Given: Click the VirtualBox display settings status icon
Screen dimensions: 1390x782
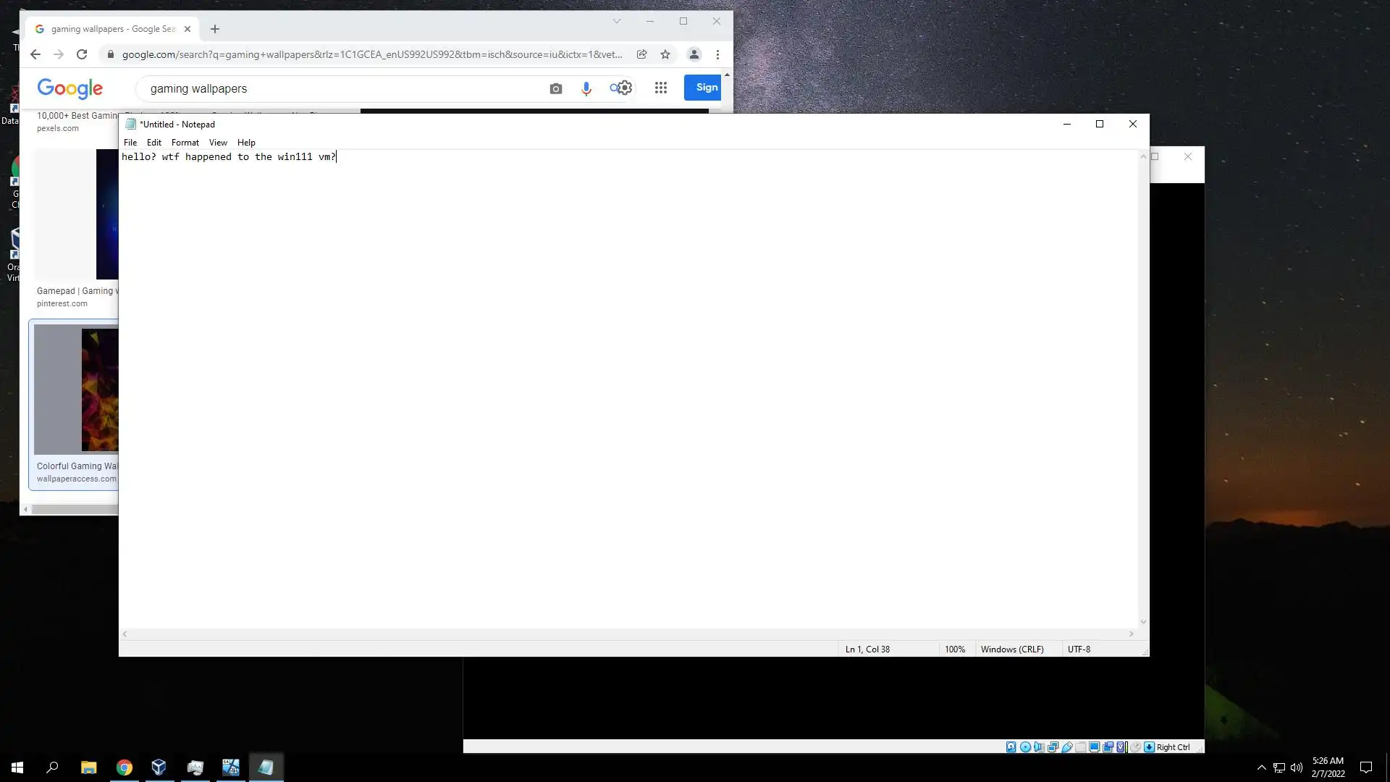Looking at the screenshot, I should [1094, 747].
